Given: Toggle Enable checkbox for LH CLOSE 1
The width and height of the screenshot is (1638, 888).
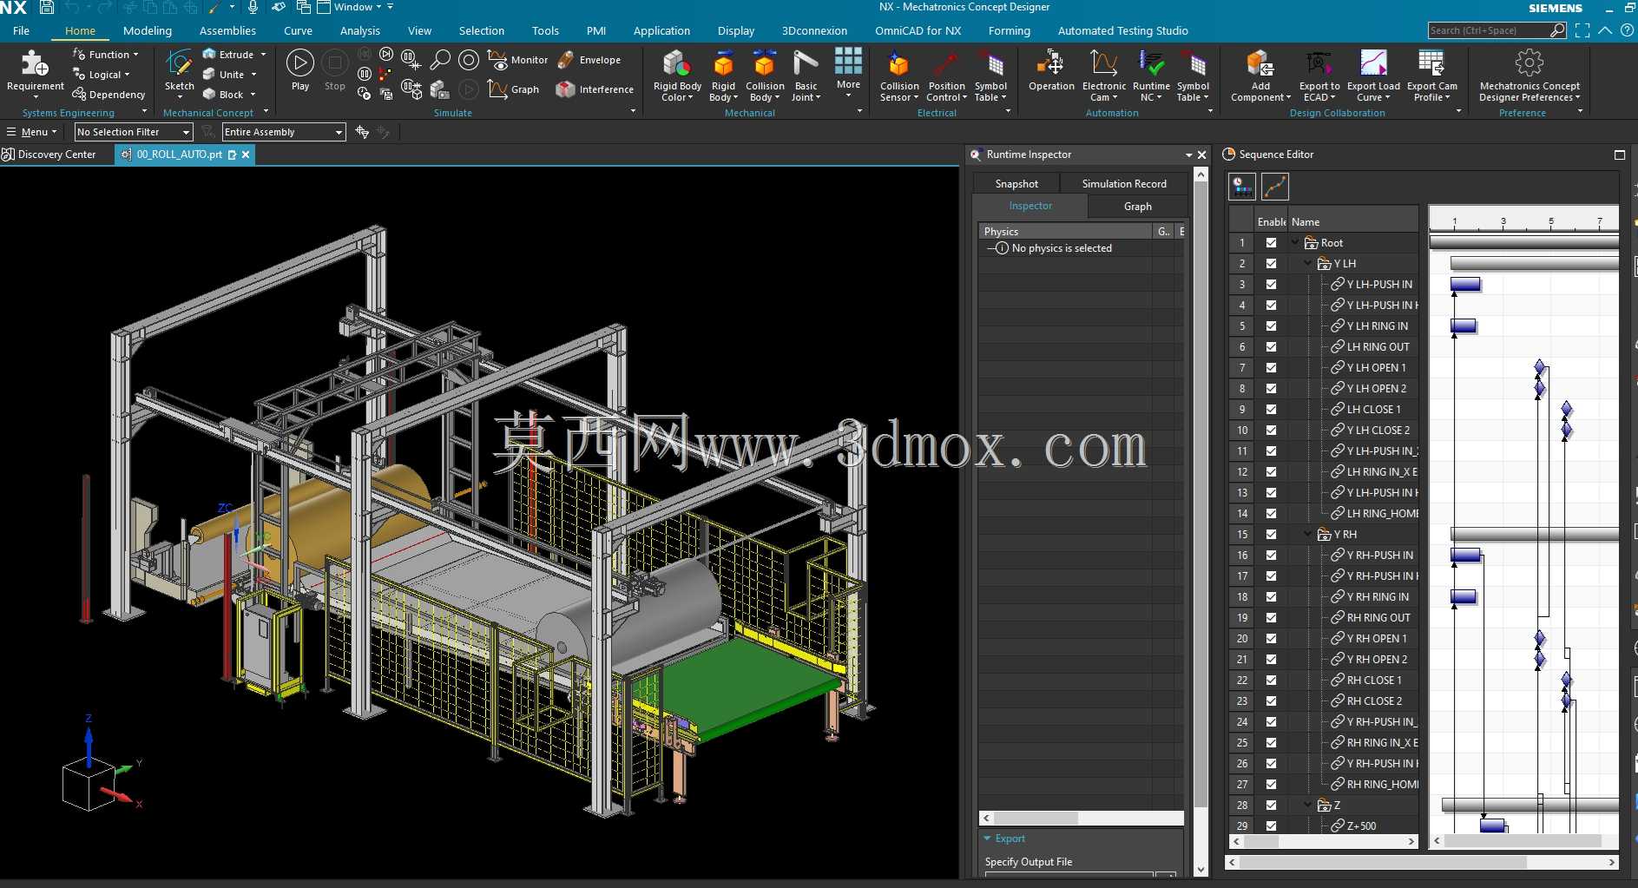Looking at the screenshot, I should coord(1271,410).
